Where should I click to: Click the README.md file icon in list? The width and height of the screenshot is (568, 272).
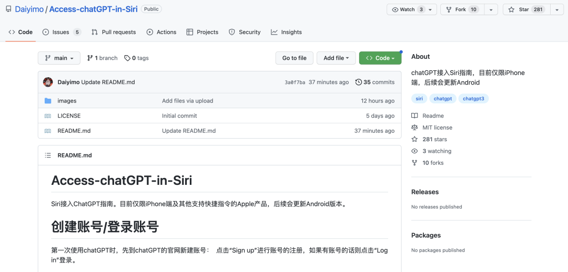(48, 131)
